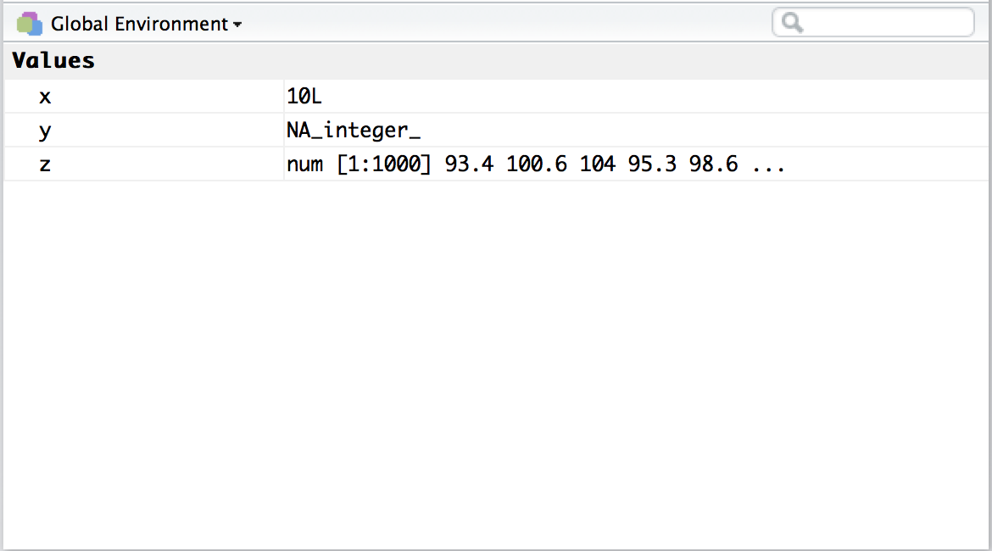Click the empty area below the variable list

(x=496, y=365)
